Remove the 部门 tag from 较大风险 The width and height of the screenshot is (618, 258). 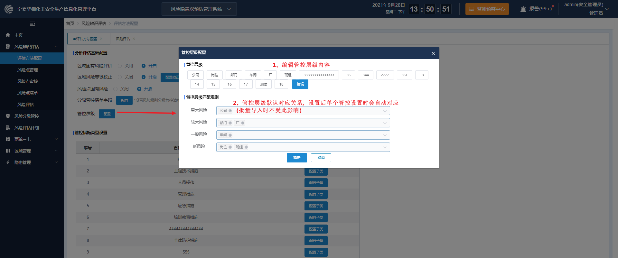pyautogui.click(x=230, y=123)
